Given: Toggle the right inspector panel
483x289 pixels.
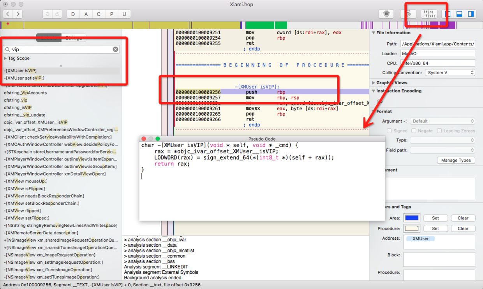Looking at the screenshot, I should click(471, 14).
